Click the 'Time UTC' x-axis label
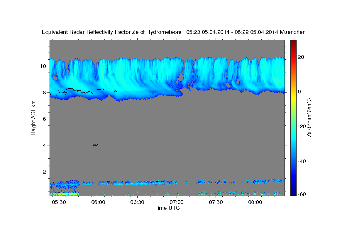Screen dimensions: 352x235 [x=167, y=208]
